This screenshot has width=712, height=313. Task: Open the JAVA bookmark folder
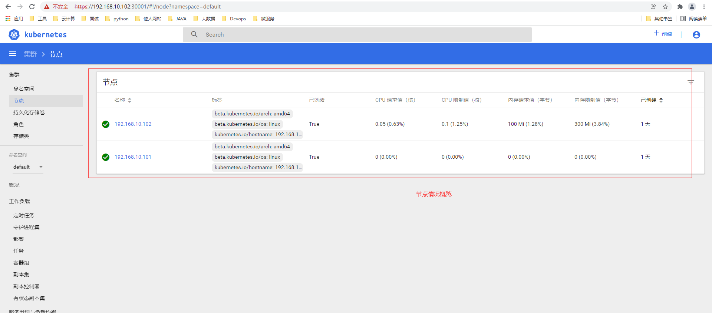tap(177, 18)
